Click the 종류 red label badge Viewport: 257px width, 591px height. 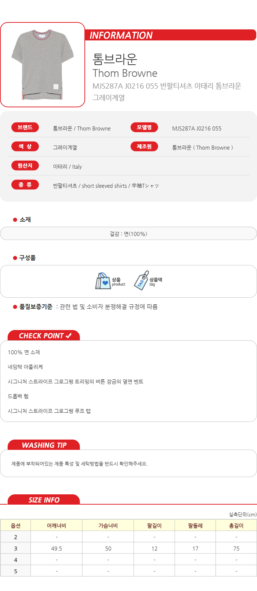pyautogui.click(x=25, y=185)
